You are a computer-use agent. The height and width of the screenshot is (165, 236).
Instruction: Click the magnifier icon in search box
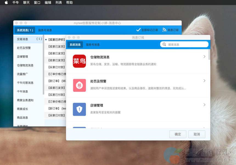[164, 44]
